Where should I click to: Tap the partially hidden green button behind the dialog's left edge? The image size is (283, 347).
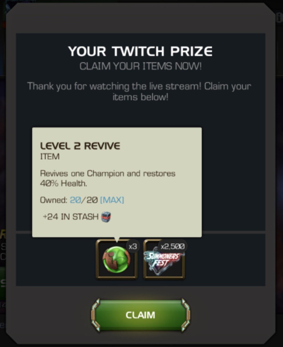pos(3,283)
